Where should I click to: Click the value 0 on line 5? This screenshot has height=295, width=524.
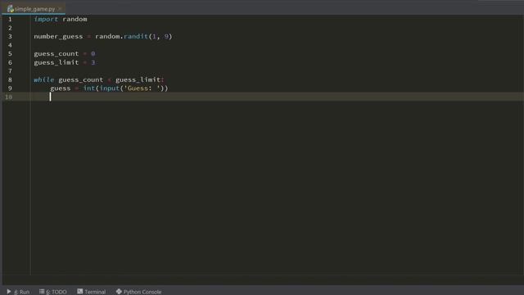(x=93, y=54)
